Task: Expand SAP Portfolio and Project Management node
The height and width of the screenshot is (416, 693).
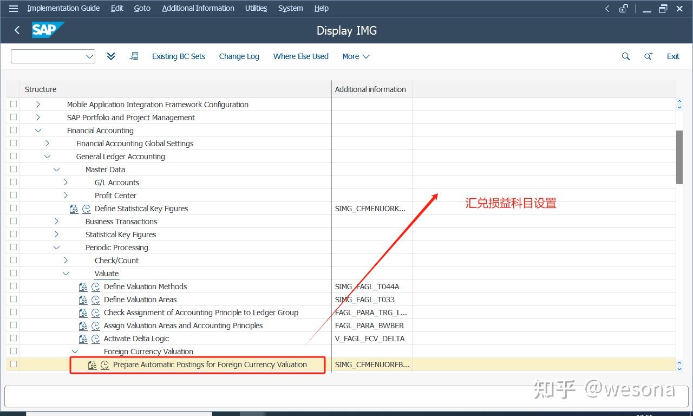Action: point(38,117)
